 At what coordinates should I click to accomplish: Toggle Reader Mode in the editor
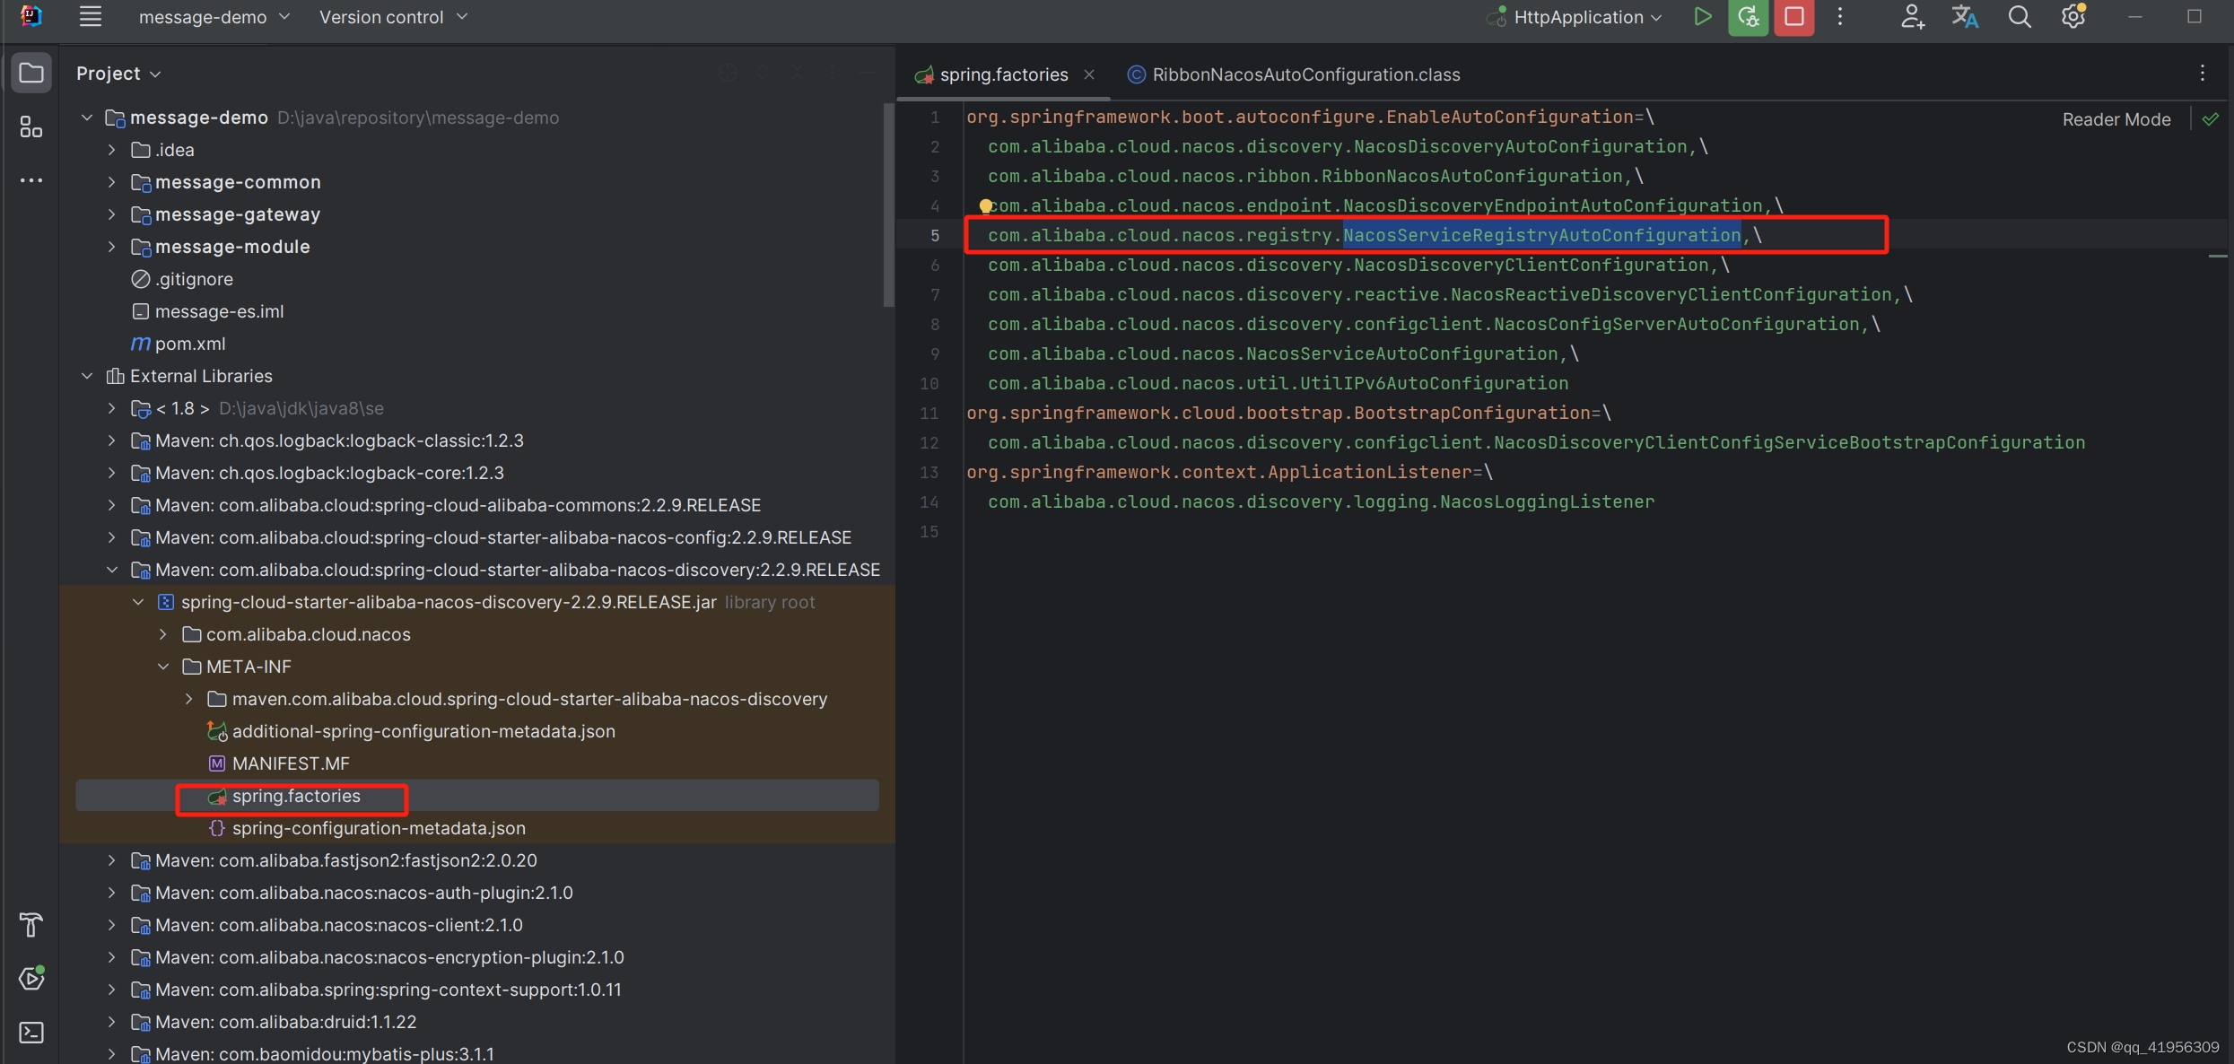pos(2116,119)
